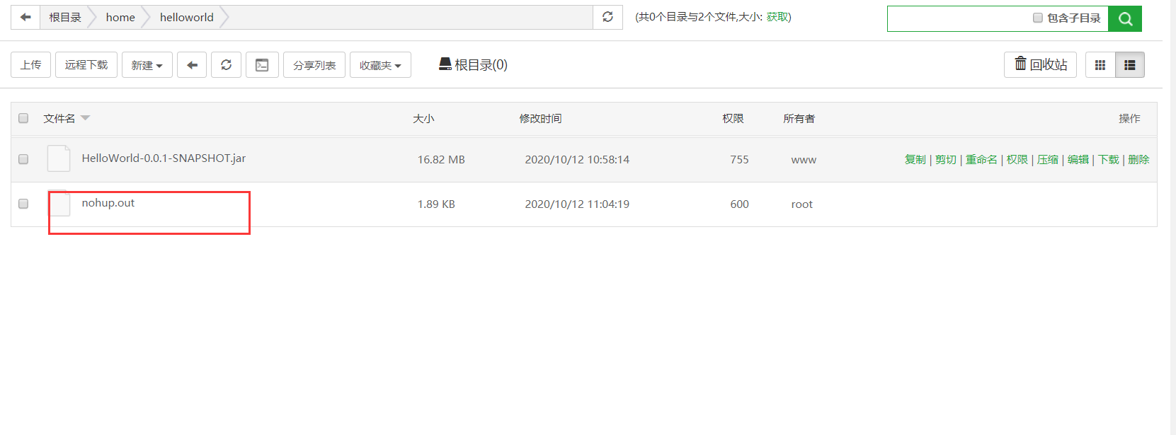
Task: Click the 远程下载 button
Action: click(86, 65)
